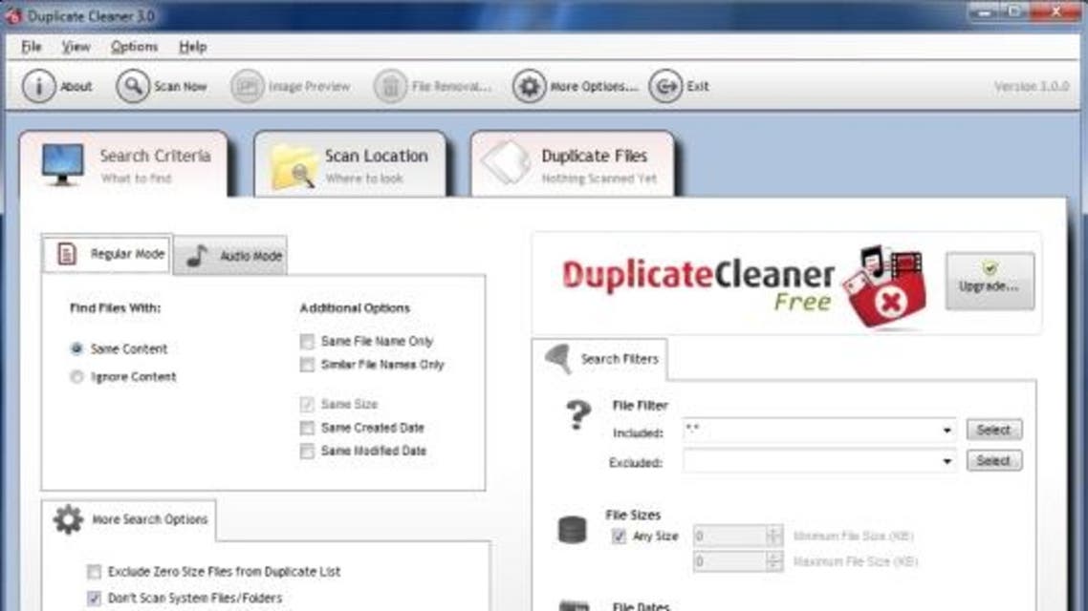Open More Options gear icon in toolbar
The width and height of the screenshot is (1088, 611).
pos(530,86)
